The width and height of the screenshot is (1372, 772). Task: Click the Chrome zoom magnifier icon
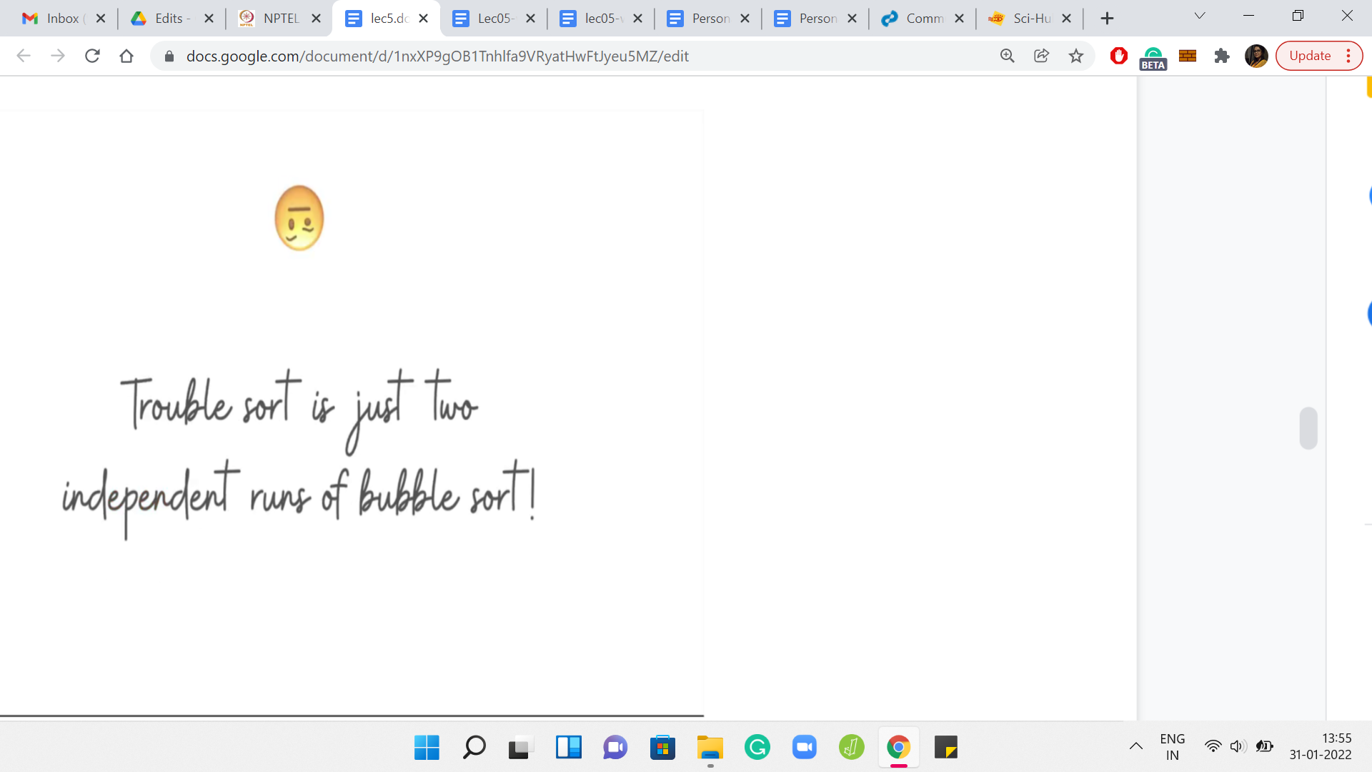pos(1007,56)
